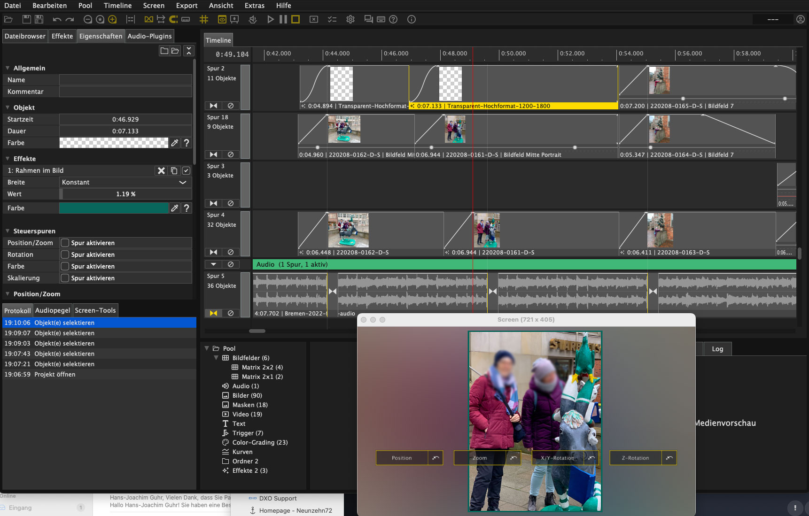Click the yellow stop button
The height and width of the screenshot is (516, 809).
(296, 19)
